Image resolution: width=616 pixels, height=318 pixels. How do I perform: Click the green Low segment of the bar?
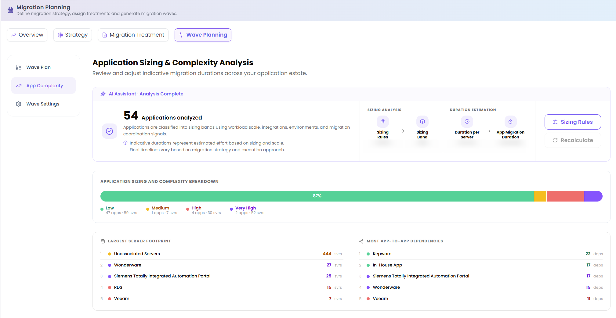317,196
